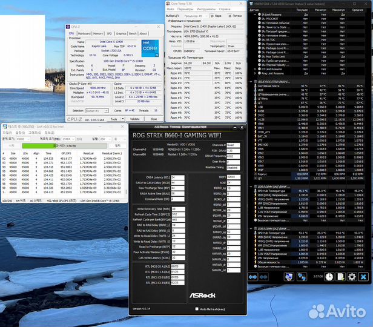The image size is (373, 327).
Task: Open the memory size dropdown in LinX
Action: tap(68, 139)
